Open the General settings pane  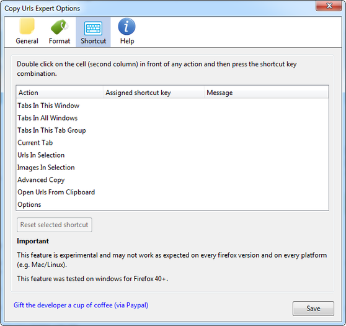[27, 32]
